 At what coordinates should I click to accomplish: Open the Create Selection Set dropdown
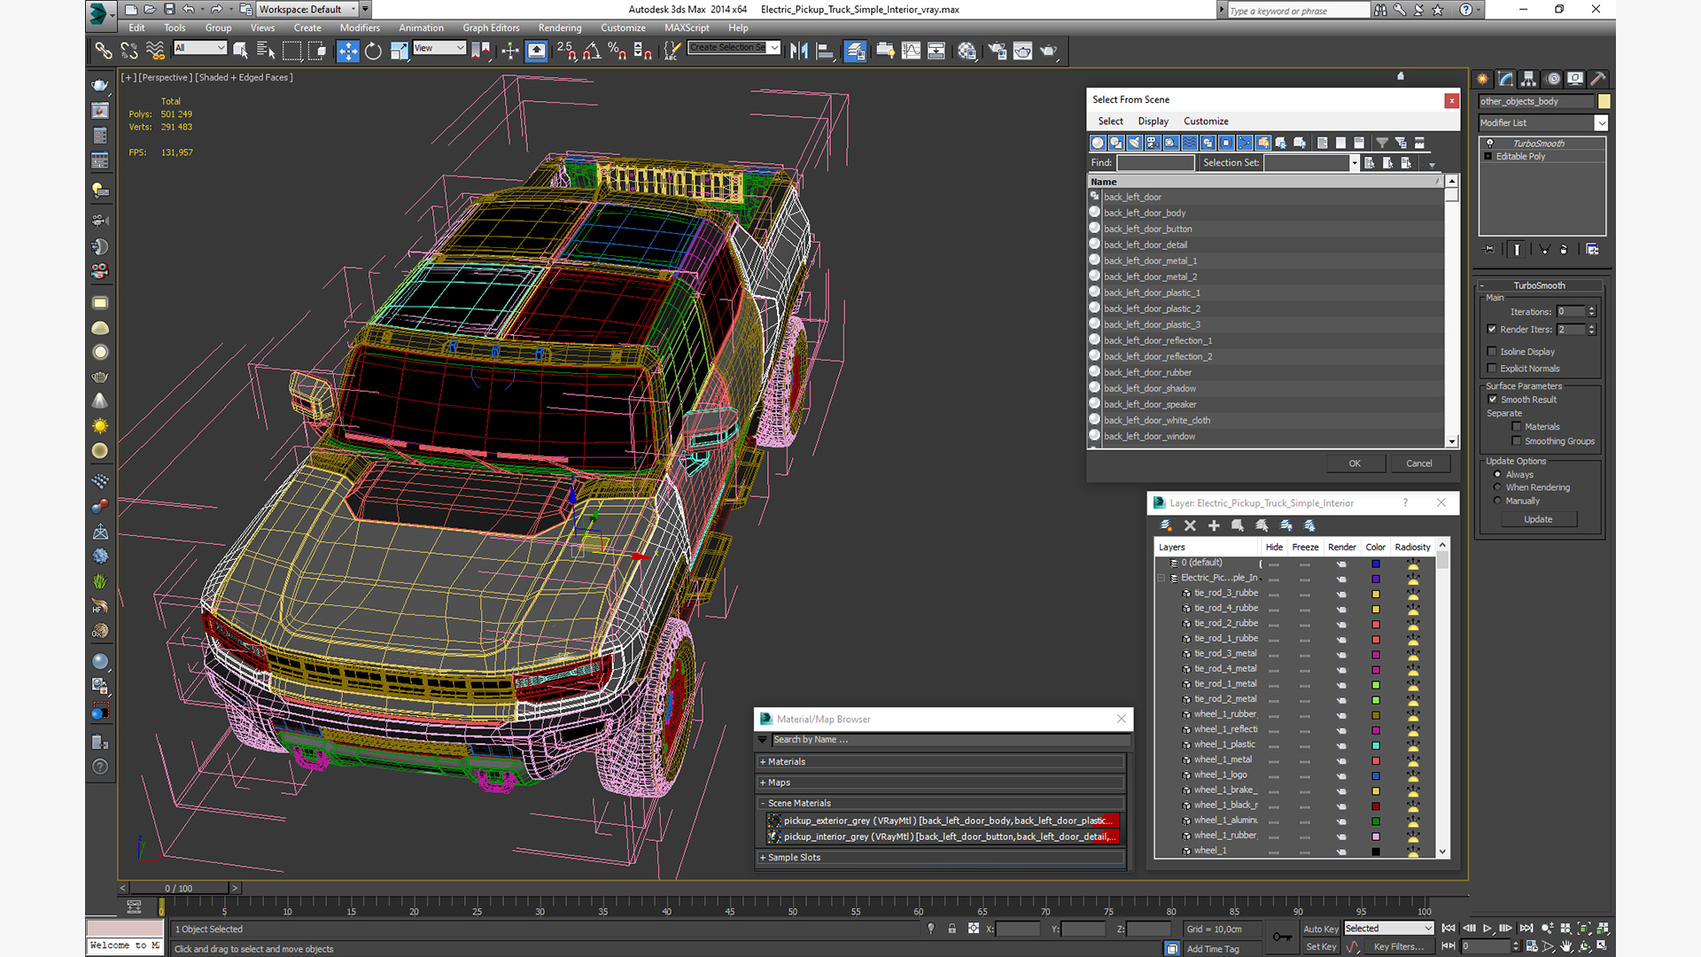click(x=734, y=48)
